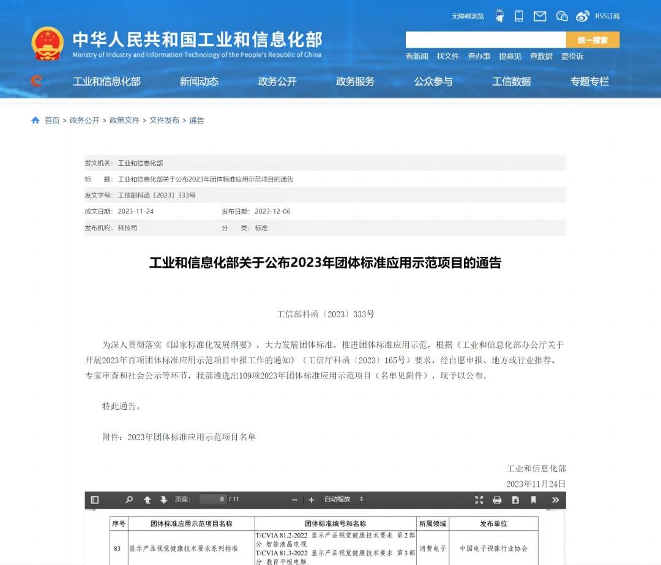The width and height of the screenshot is (661, 565).
Task: Zoom in the PDF with plus button
Action: [x=311, y=500]
